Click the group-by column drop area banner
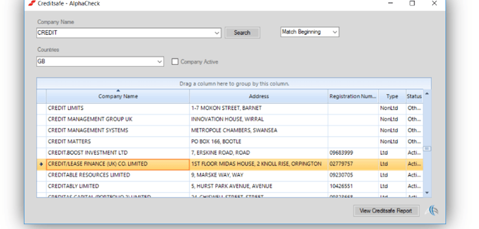This screenshot has width=479, height=229. (234, 83)
